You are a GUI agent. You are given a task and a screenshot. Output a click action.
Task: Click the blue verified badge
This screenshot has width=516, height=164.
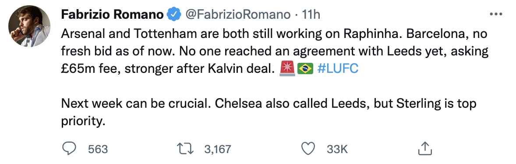coord(174,14)
